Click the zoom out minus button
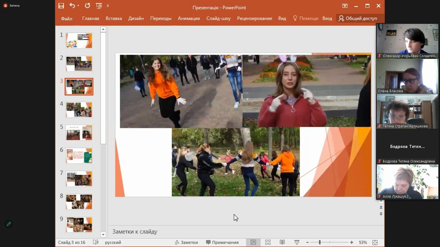Image resolution: width=440 pixels, height=247 pixels. click(307, 242)
